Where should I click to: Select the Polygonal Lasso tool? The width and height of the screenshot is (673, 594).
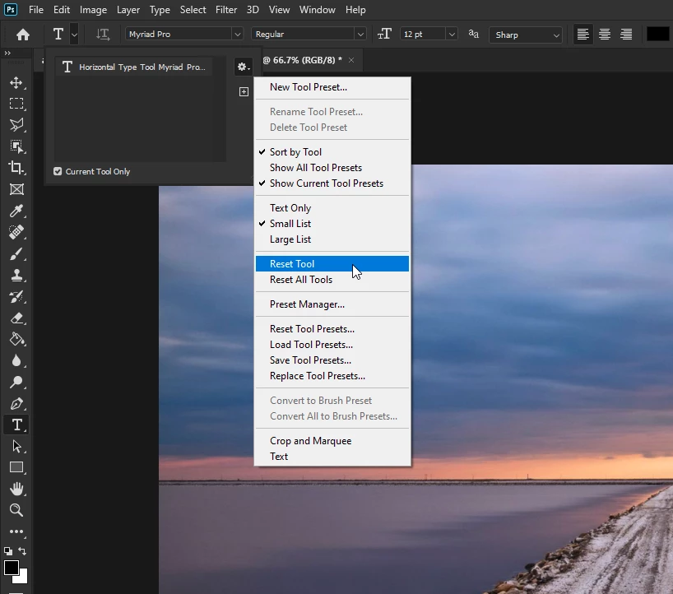click(16, 125)
